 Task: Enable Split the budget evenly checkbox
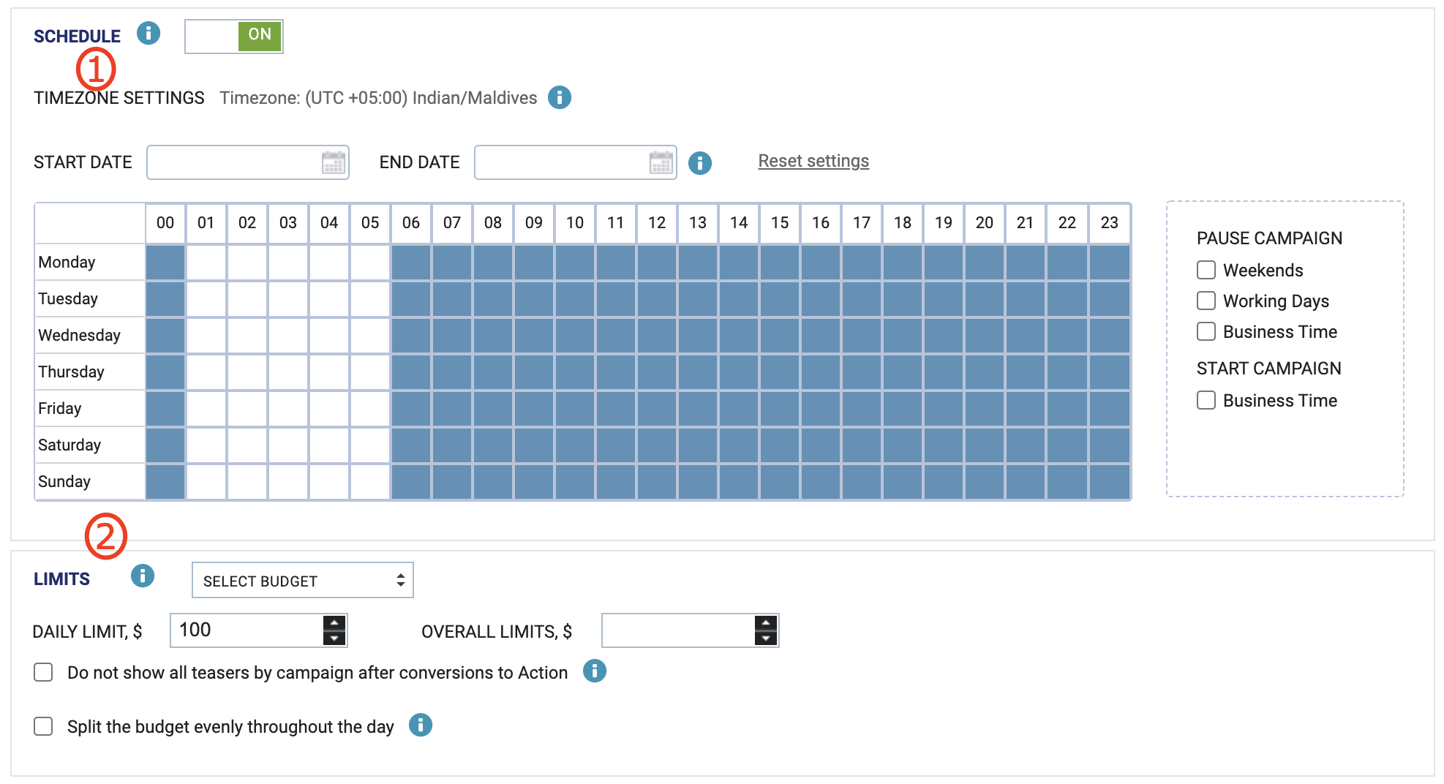[x=43, y=726]
